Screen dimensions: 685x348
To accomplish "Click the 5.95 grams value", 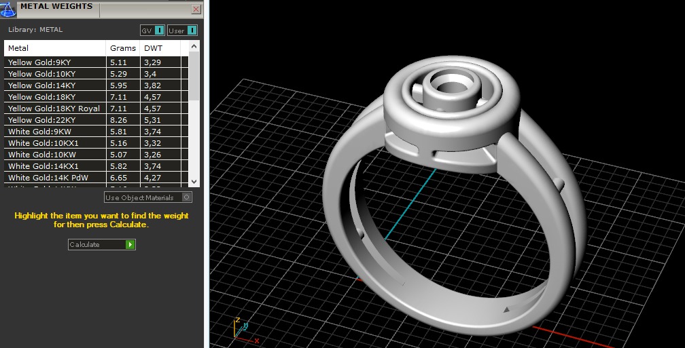I will coord(118,85).
